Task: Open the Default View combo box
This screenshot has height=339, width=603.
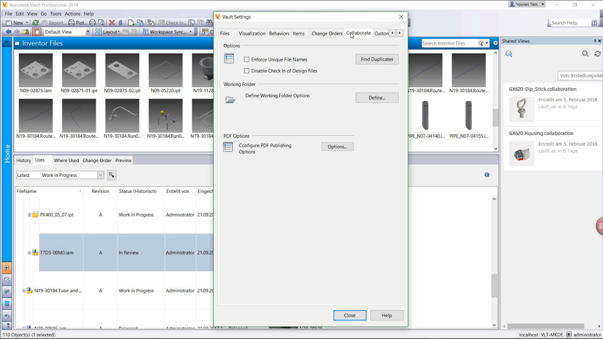Action: click(67, 32)
